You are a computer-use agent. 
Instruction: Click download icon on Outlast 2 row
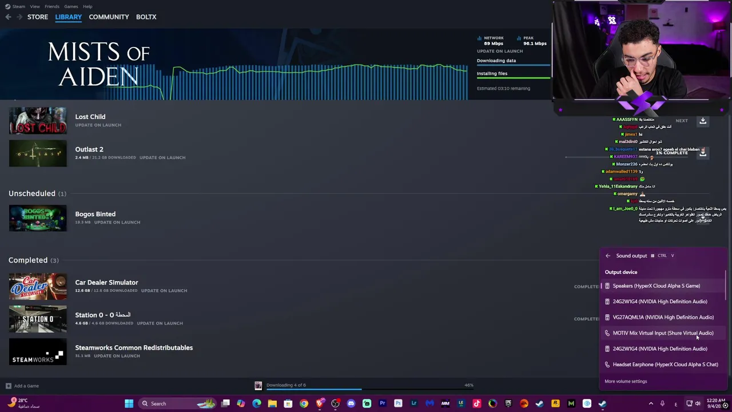(x=703, y=153)
